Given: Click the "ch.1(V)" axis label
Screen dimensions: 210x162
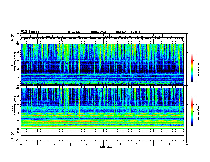Looking at the screenshot, I should click(x=12, y=38).
